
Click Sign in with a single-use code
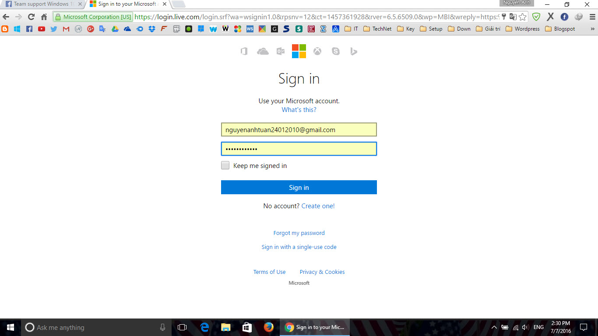(x=299, y=247)
